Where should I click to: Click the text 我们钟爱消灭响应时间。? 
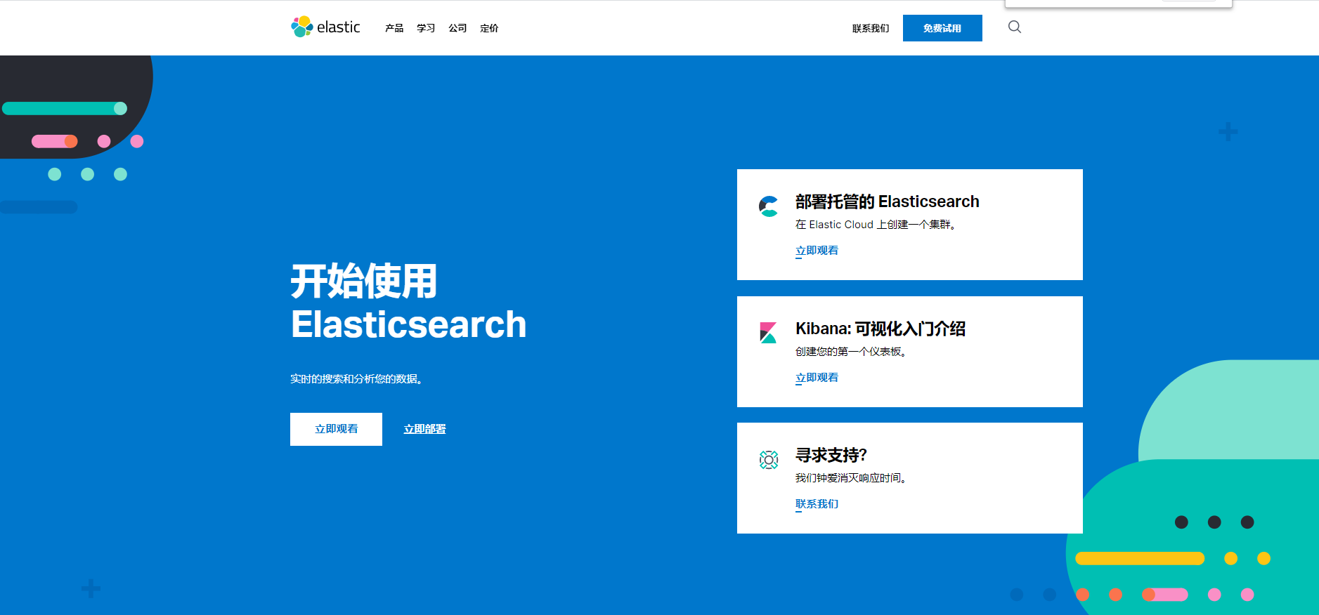pos(851,478)
